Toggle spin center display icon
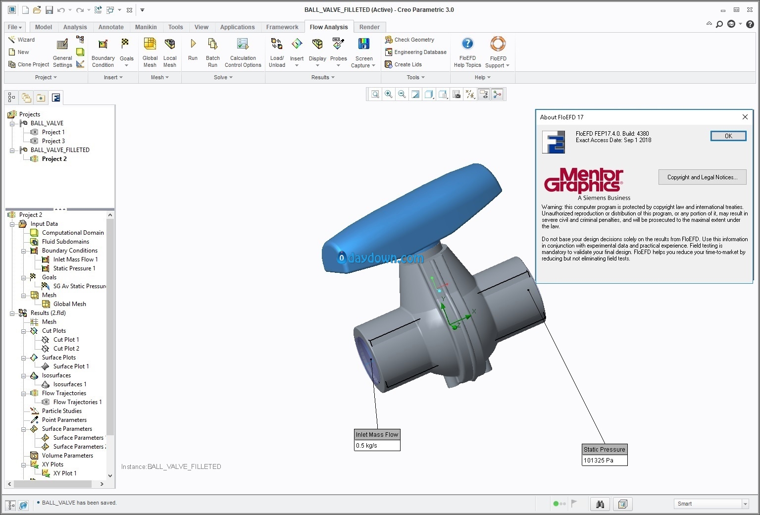 click(497, 94)
